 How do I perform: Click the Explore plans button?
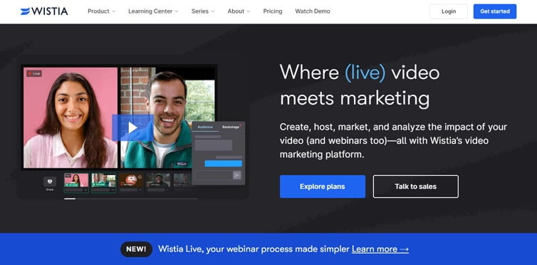[x=323, y=187]
